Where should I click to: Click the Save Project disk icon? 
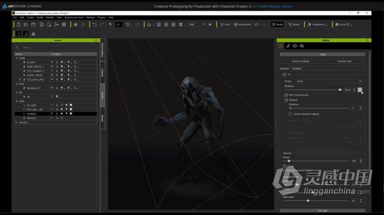33,25
